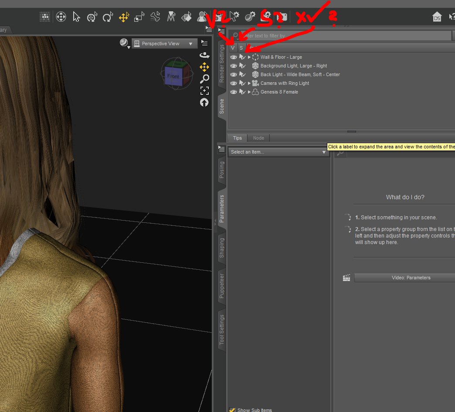Expand the Wall & Floor - Large node
The width and height of the screenshot is (455, 412).
pyautogui.click(x=249, y=57)
